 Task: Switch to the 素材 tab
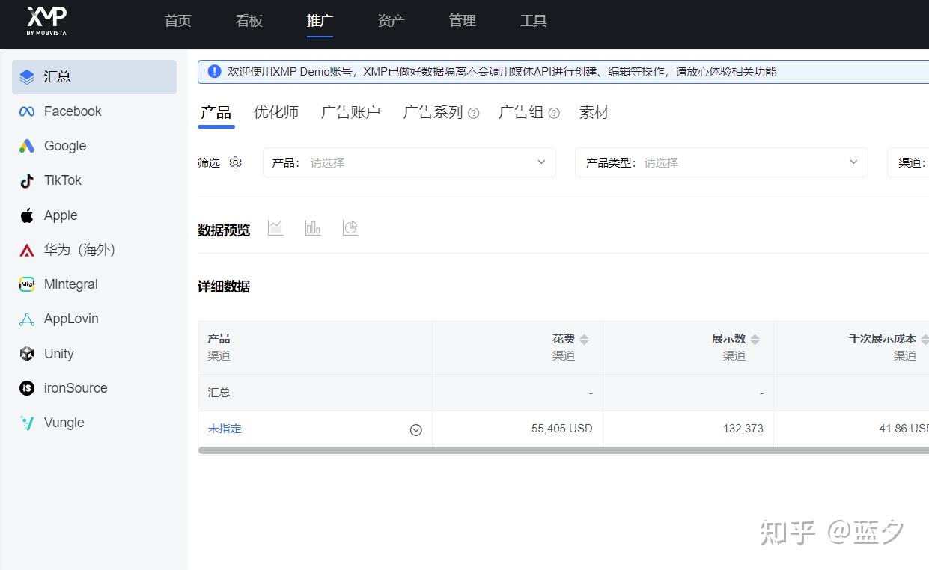pos(594,113)
